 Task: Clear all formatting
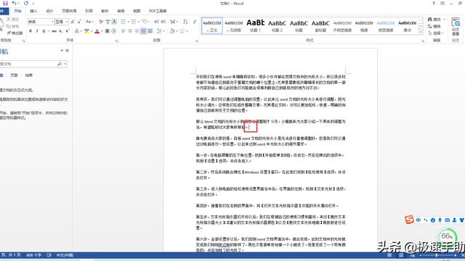101,22
